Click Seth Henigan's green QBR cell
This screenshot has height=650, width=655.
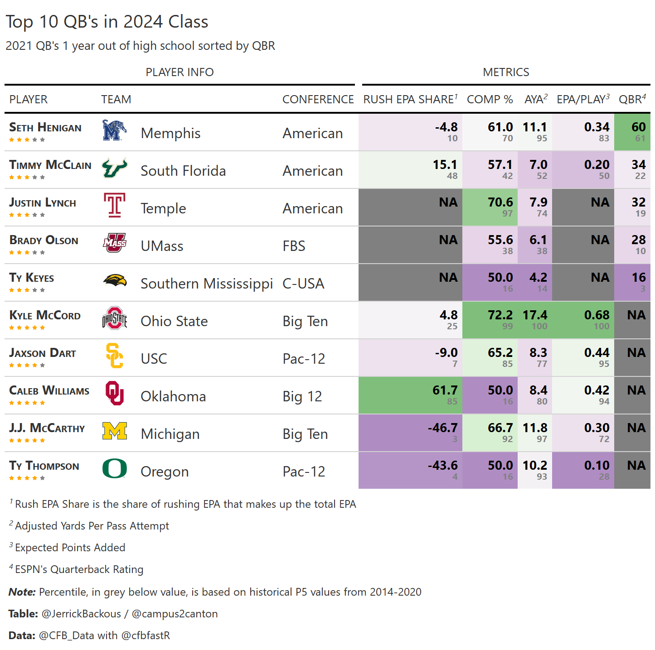pyautogui.click(x=632, y=132)
